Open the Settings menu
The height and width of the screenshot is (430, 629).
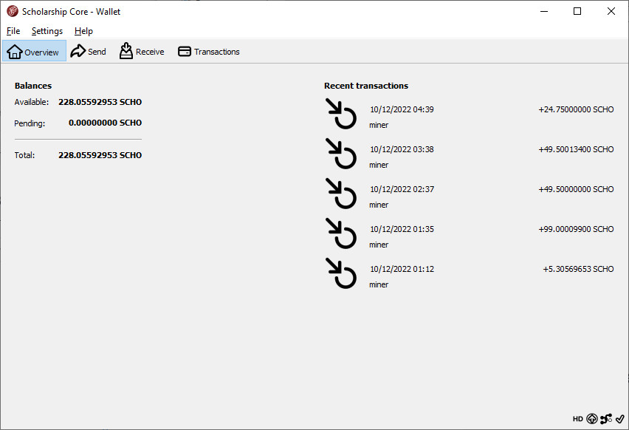pyautogui.click(x=47, y=31)
